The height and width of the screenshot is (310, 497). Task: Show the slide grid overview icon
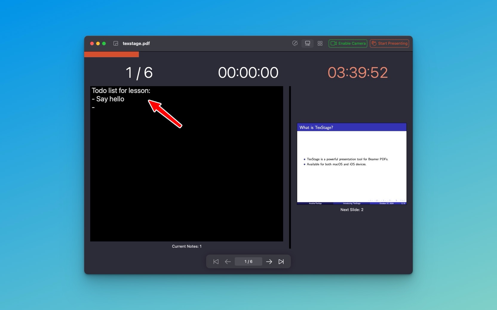click(320, 43)
